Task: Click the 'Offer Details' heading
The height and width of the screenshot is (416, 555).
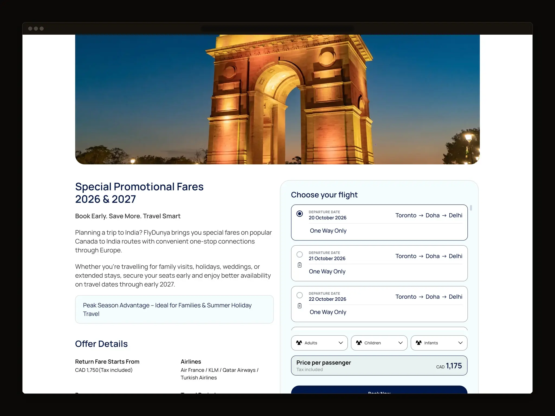Action: (x=101, y=344)
